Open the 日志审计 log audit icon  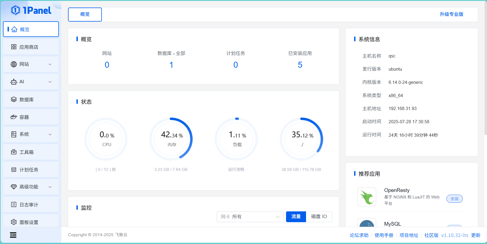pos(14,205)
